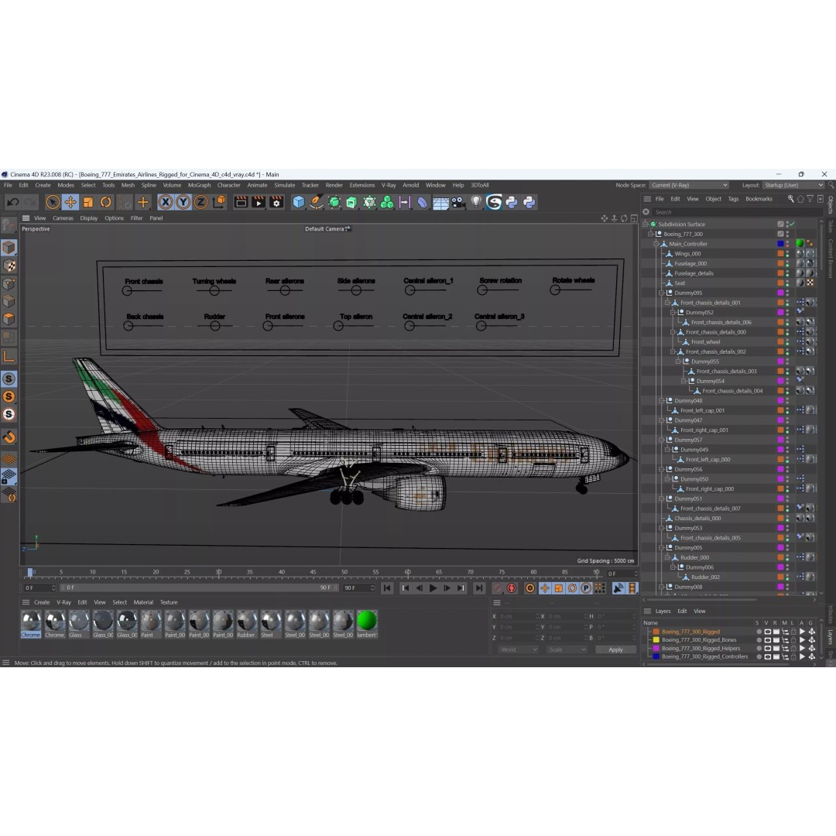Switch coordinate system icon
The height and width of the screenshot is (836, 836).
tap(218, 202)
